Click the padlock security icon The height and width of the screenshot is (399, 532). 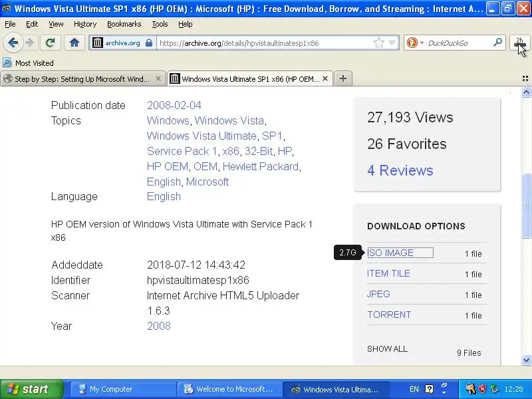149,43
